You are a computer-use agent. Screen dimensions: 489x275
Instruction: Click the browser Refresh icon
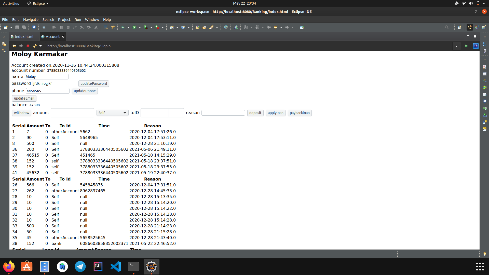pyautogui.click(x=35, y=46)
